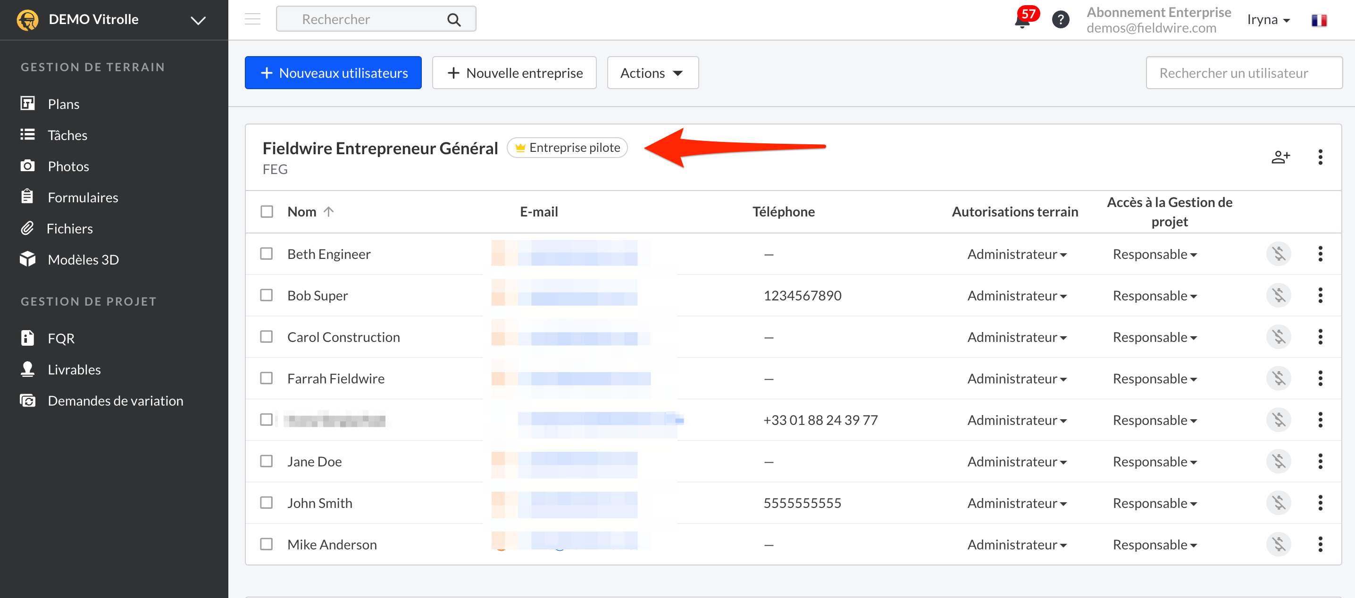Open more options for John Smith row
1355x598 pixels.
click(x=1320, y=503)
